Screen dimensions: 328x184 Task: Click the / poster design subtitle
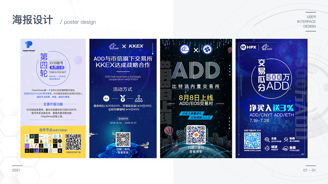(78, 22)
